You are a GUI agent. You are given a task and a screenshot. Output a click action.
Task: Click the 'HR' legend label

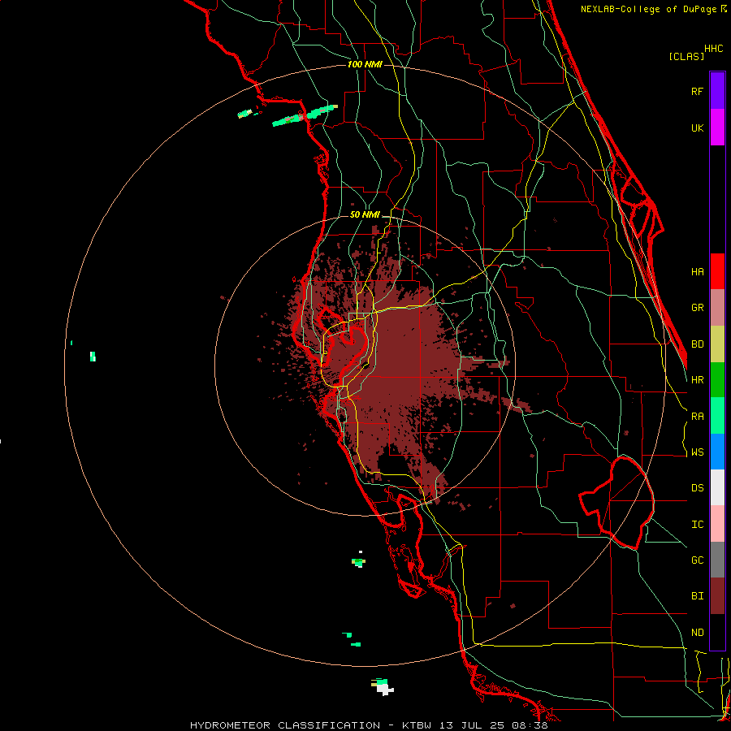[697, 380]
